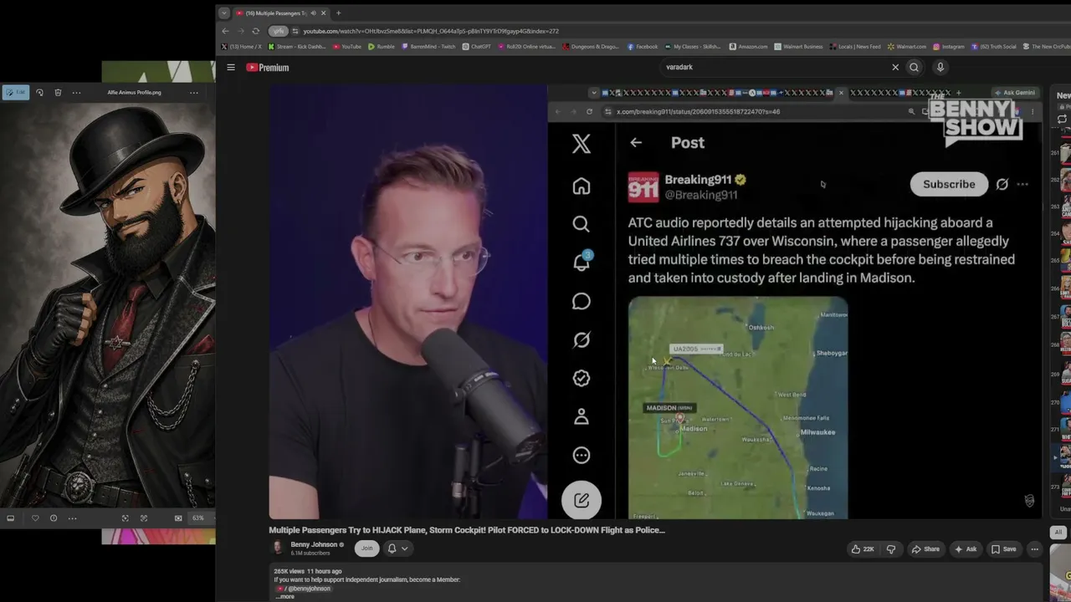This screenshot has height=602, width=1071.
Task: Select the '(16) Multiple Passengers' browser tab
Action: [x=276, y=13]
